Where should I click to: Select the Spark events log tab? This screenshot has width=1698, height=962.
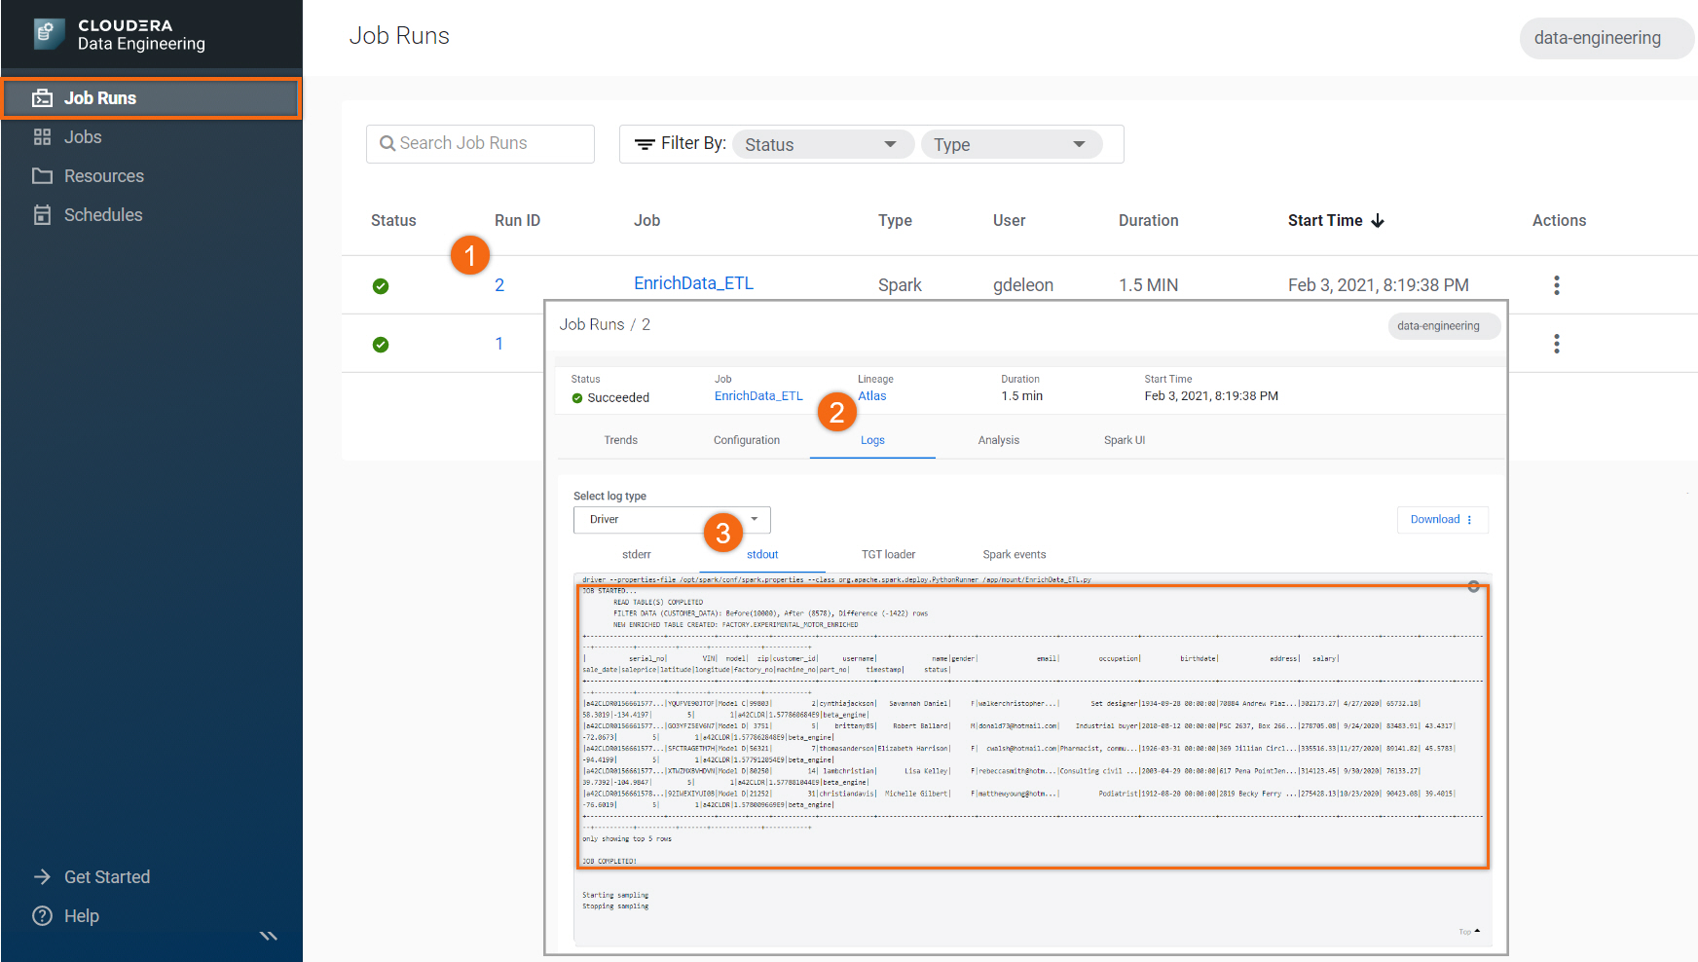(x=1015, y=555)
